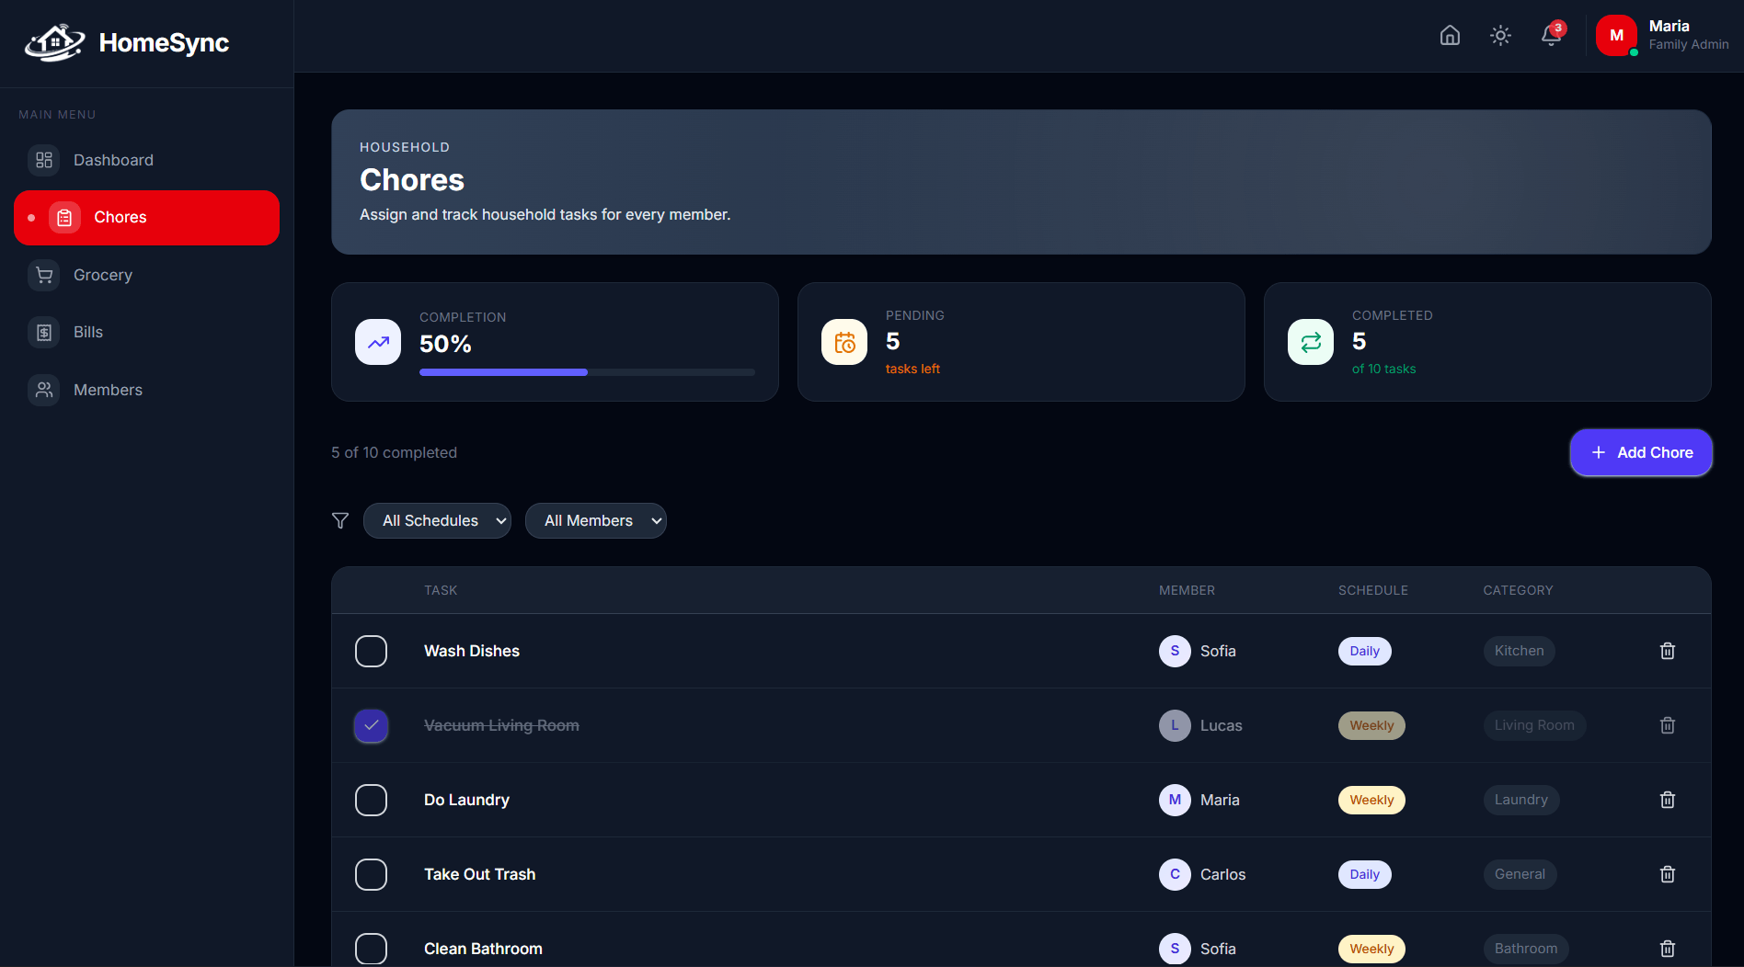The height and width of the screenshot is (967, 1744).
Task: Open notifications via the bell icon
Action: (1553, 36)
